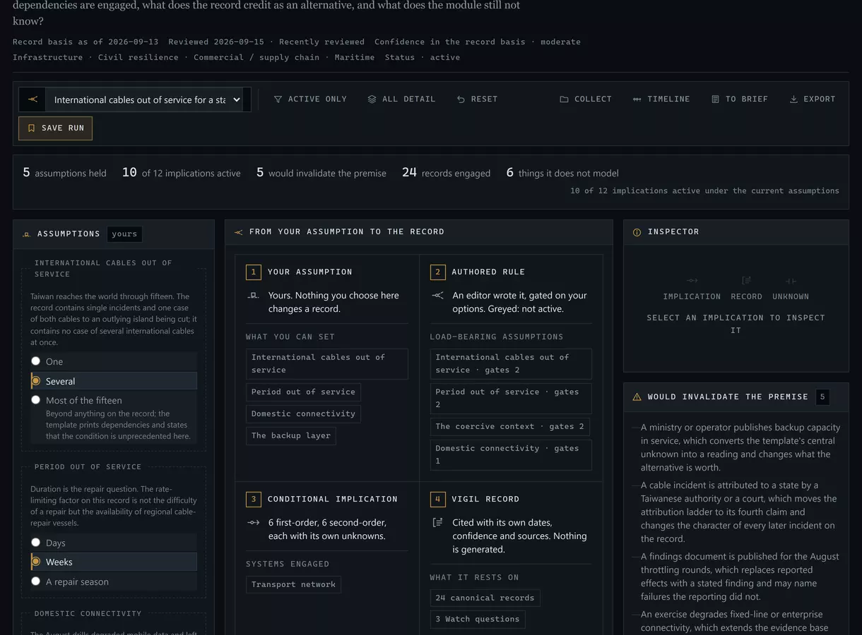The width and height of the screenshot is (862, 635).
Task: Click the EXPORT button
Action: click(812, 99)
